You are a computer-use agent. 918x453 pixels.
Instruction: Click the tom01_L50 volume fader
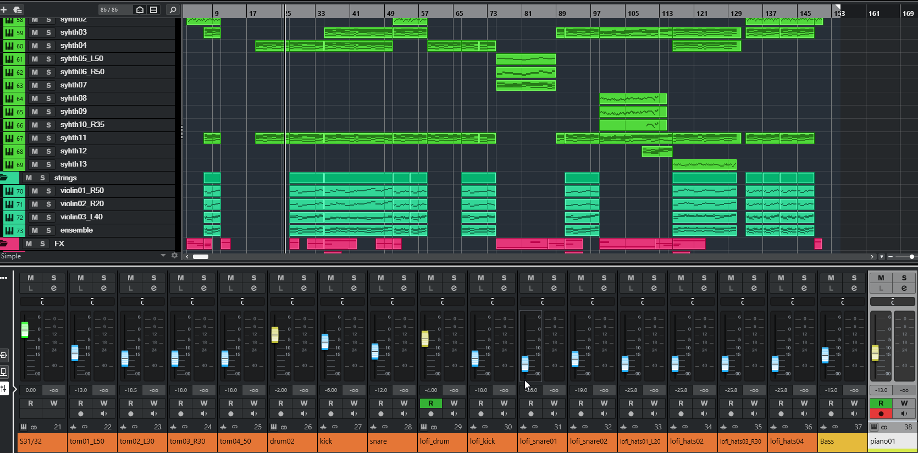pyautogui.click(x=75, y=353)
